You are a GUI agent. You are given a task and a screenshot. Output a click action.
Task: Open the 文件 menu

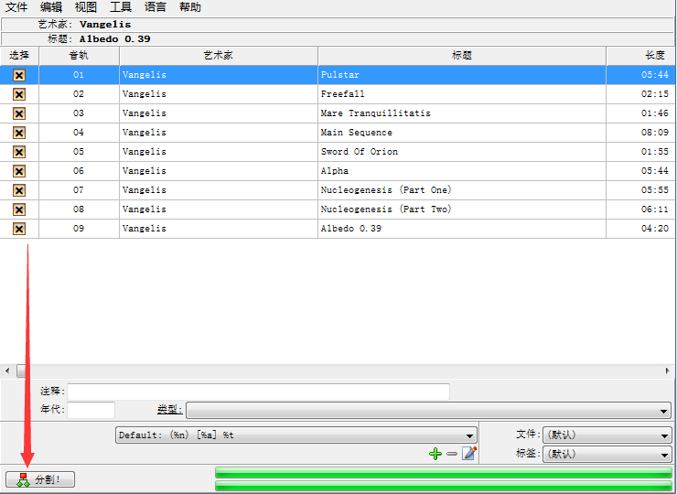[x=16, y=7]
